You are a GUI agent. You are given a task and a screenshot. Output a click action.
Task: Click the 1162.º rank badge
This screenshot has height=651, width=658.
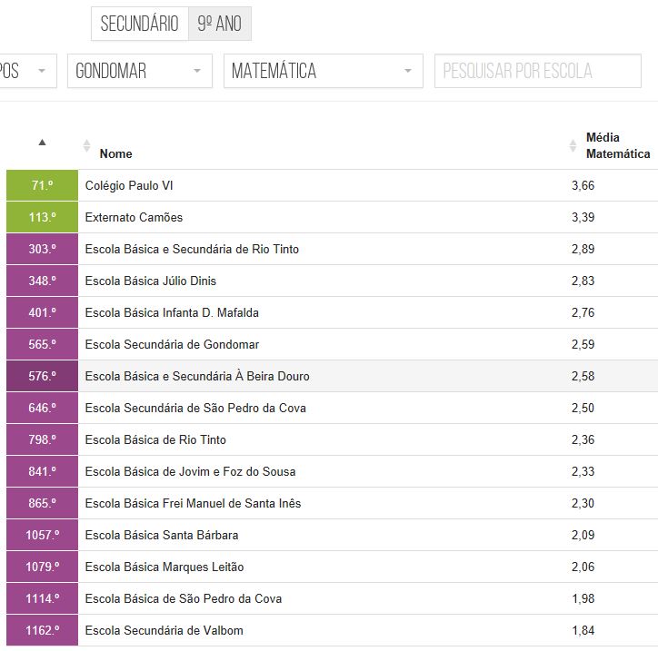point(42,630)
